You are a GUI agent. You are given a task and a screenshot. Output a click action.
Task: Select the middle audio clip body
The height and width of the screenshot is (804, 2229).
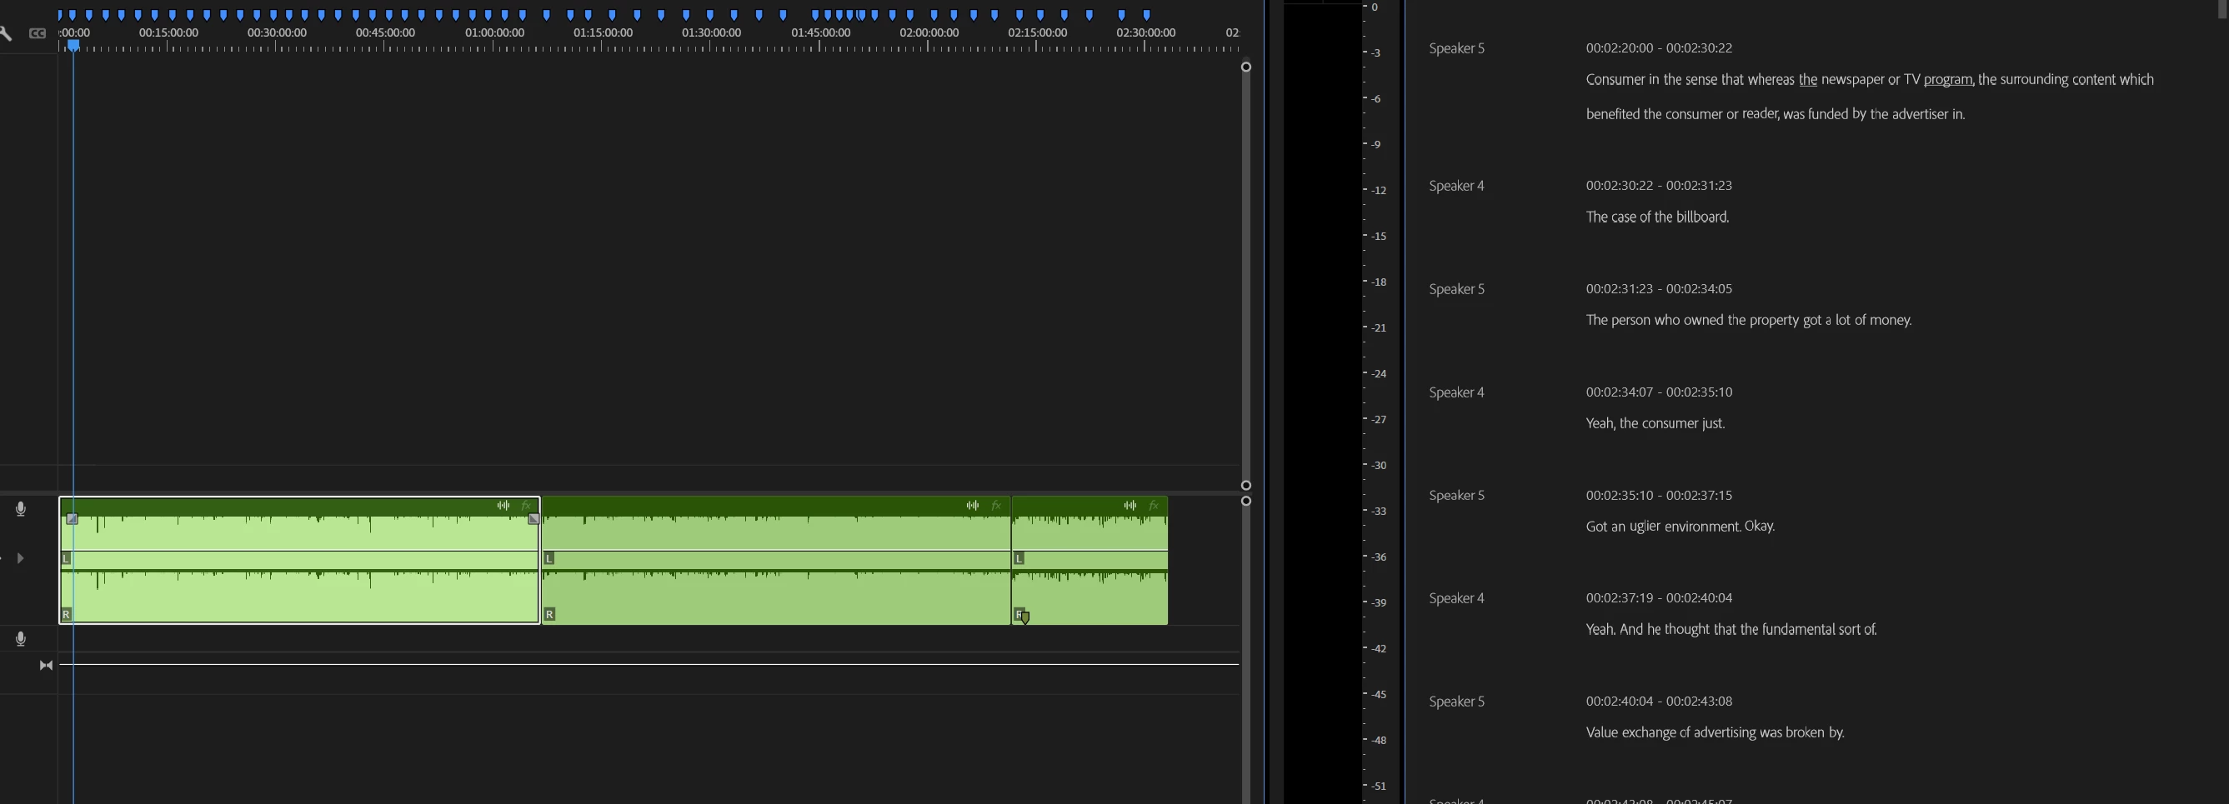click(x=776, y=562)
